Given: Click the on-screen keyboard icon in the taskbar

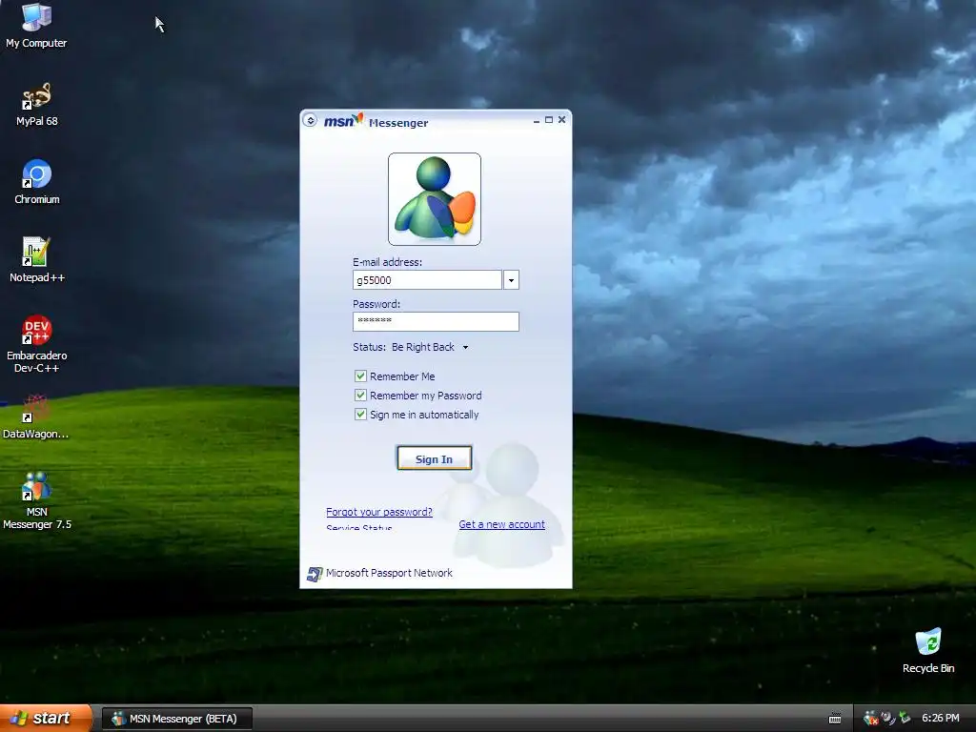Looking at the screenshot, I should [x=835, y=719].
